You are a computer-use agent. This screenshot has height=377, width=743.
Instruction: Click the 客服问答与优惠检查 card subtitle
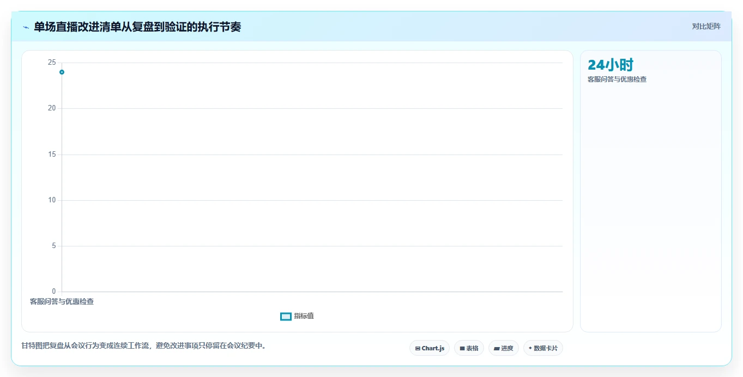[617, 79]
